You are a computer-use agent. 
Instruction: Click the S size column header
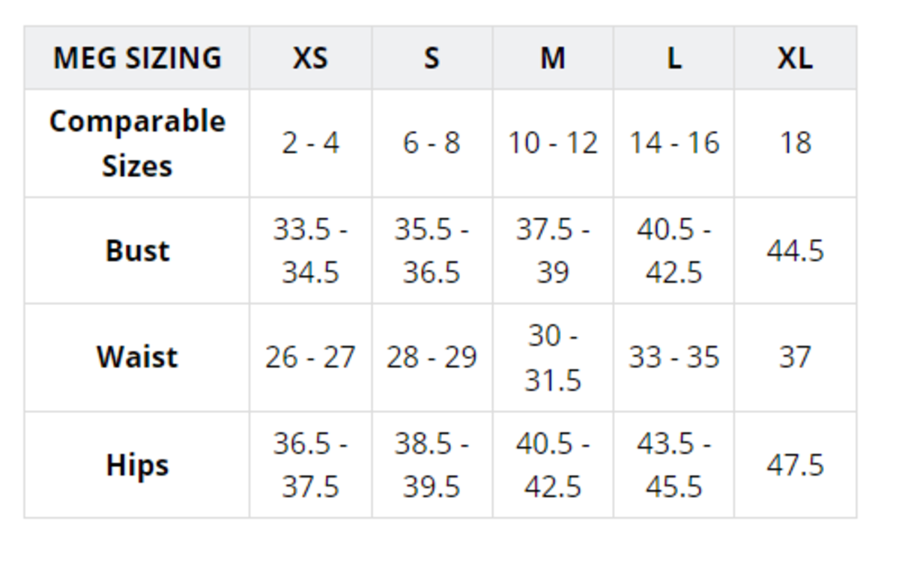coord(432,58)
